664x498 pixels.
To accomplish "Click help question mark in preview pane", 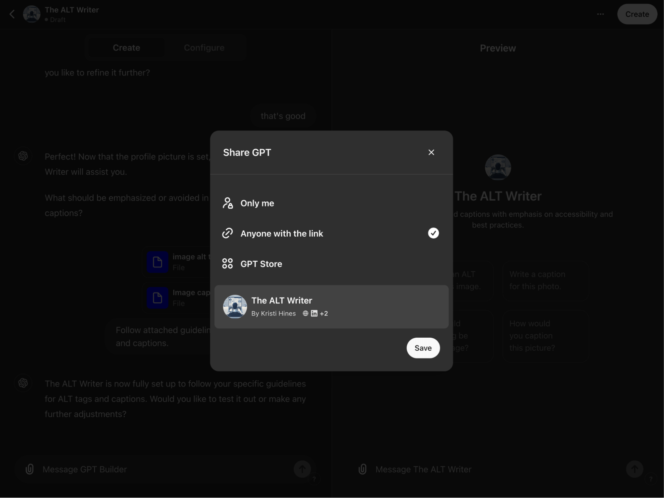I will (x=650, y=479).
